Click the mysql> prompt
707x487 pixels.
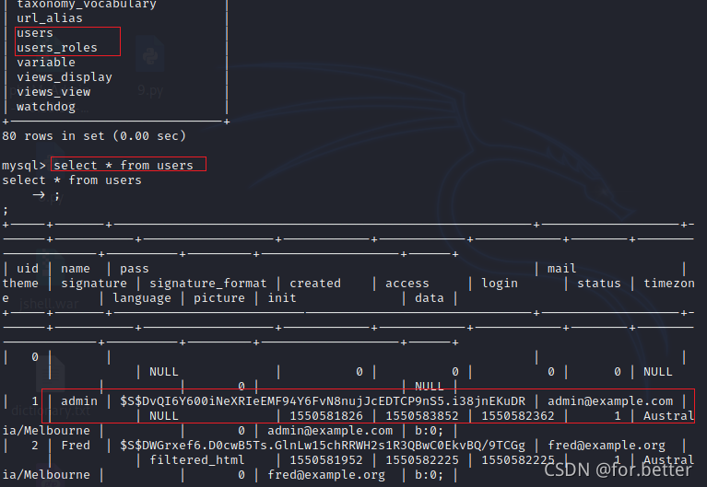[x=23, y=166]
